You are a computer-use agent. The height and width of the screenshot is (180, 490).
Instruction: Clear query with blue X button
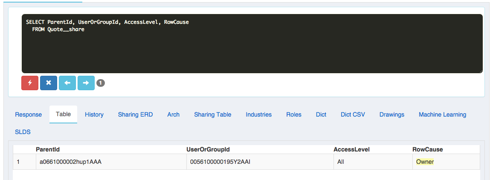(49, 83)
